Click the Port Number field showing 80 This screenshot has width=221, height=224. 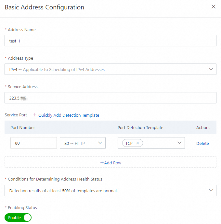tap(33, 143)
